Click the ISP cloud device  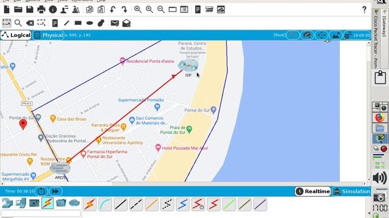click(188, 65)
